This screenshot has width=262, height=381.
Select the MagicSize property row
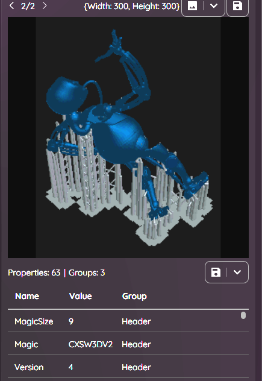[128, 321]
